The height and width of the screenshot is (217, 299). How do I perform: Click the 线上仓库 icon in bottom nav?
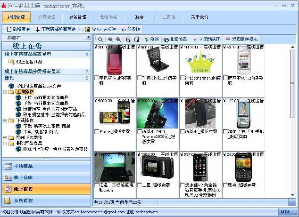(8, 177)
